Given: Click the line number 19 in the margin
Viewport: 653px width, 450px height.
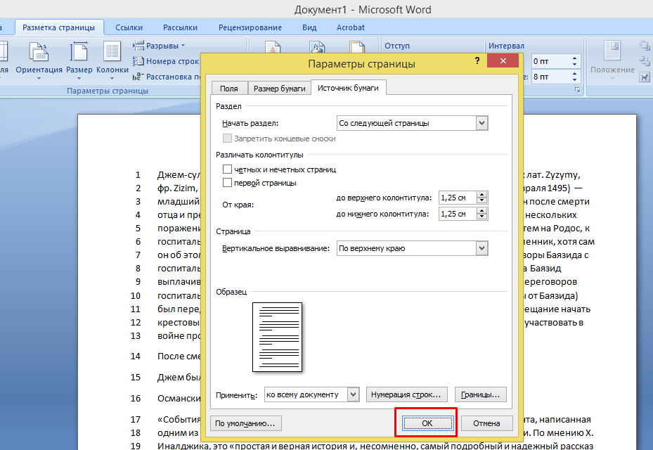Looking at the screenshot, I should pos(136,445).
